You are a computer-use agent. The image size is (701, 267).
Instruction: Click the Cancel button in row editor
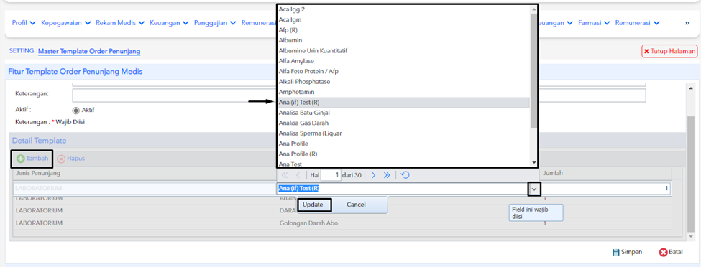[356, 205]
